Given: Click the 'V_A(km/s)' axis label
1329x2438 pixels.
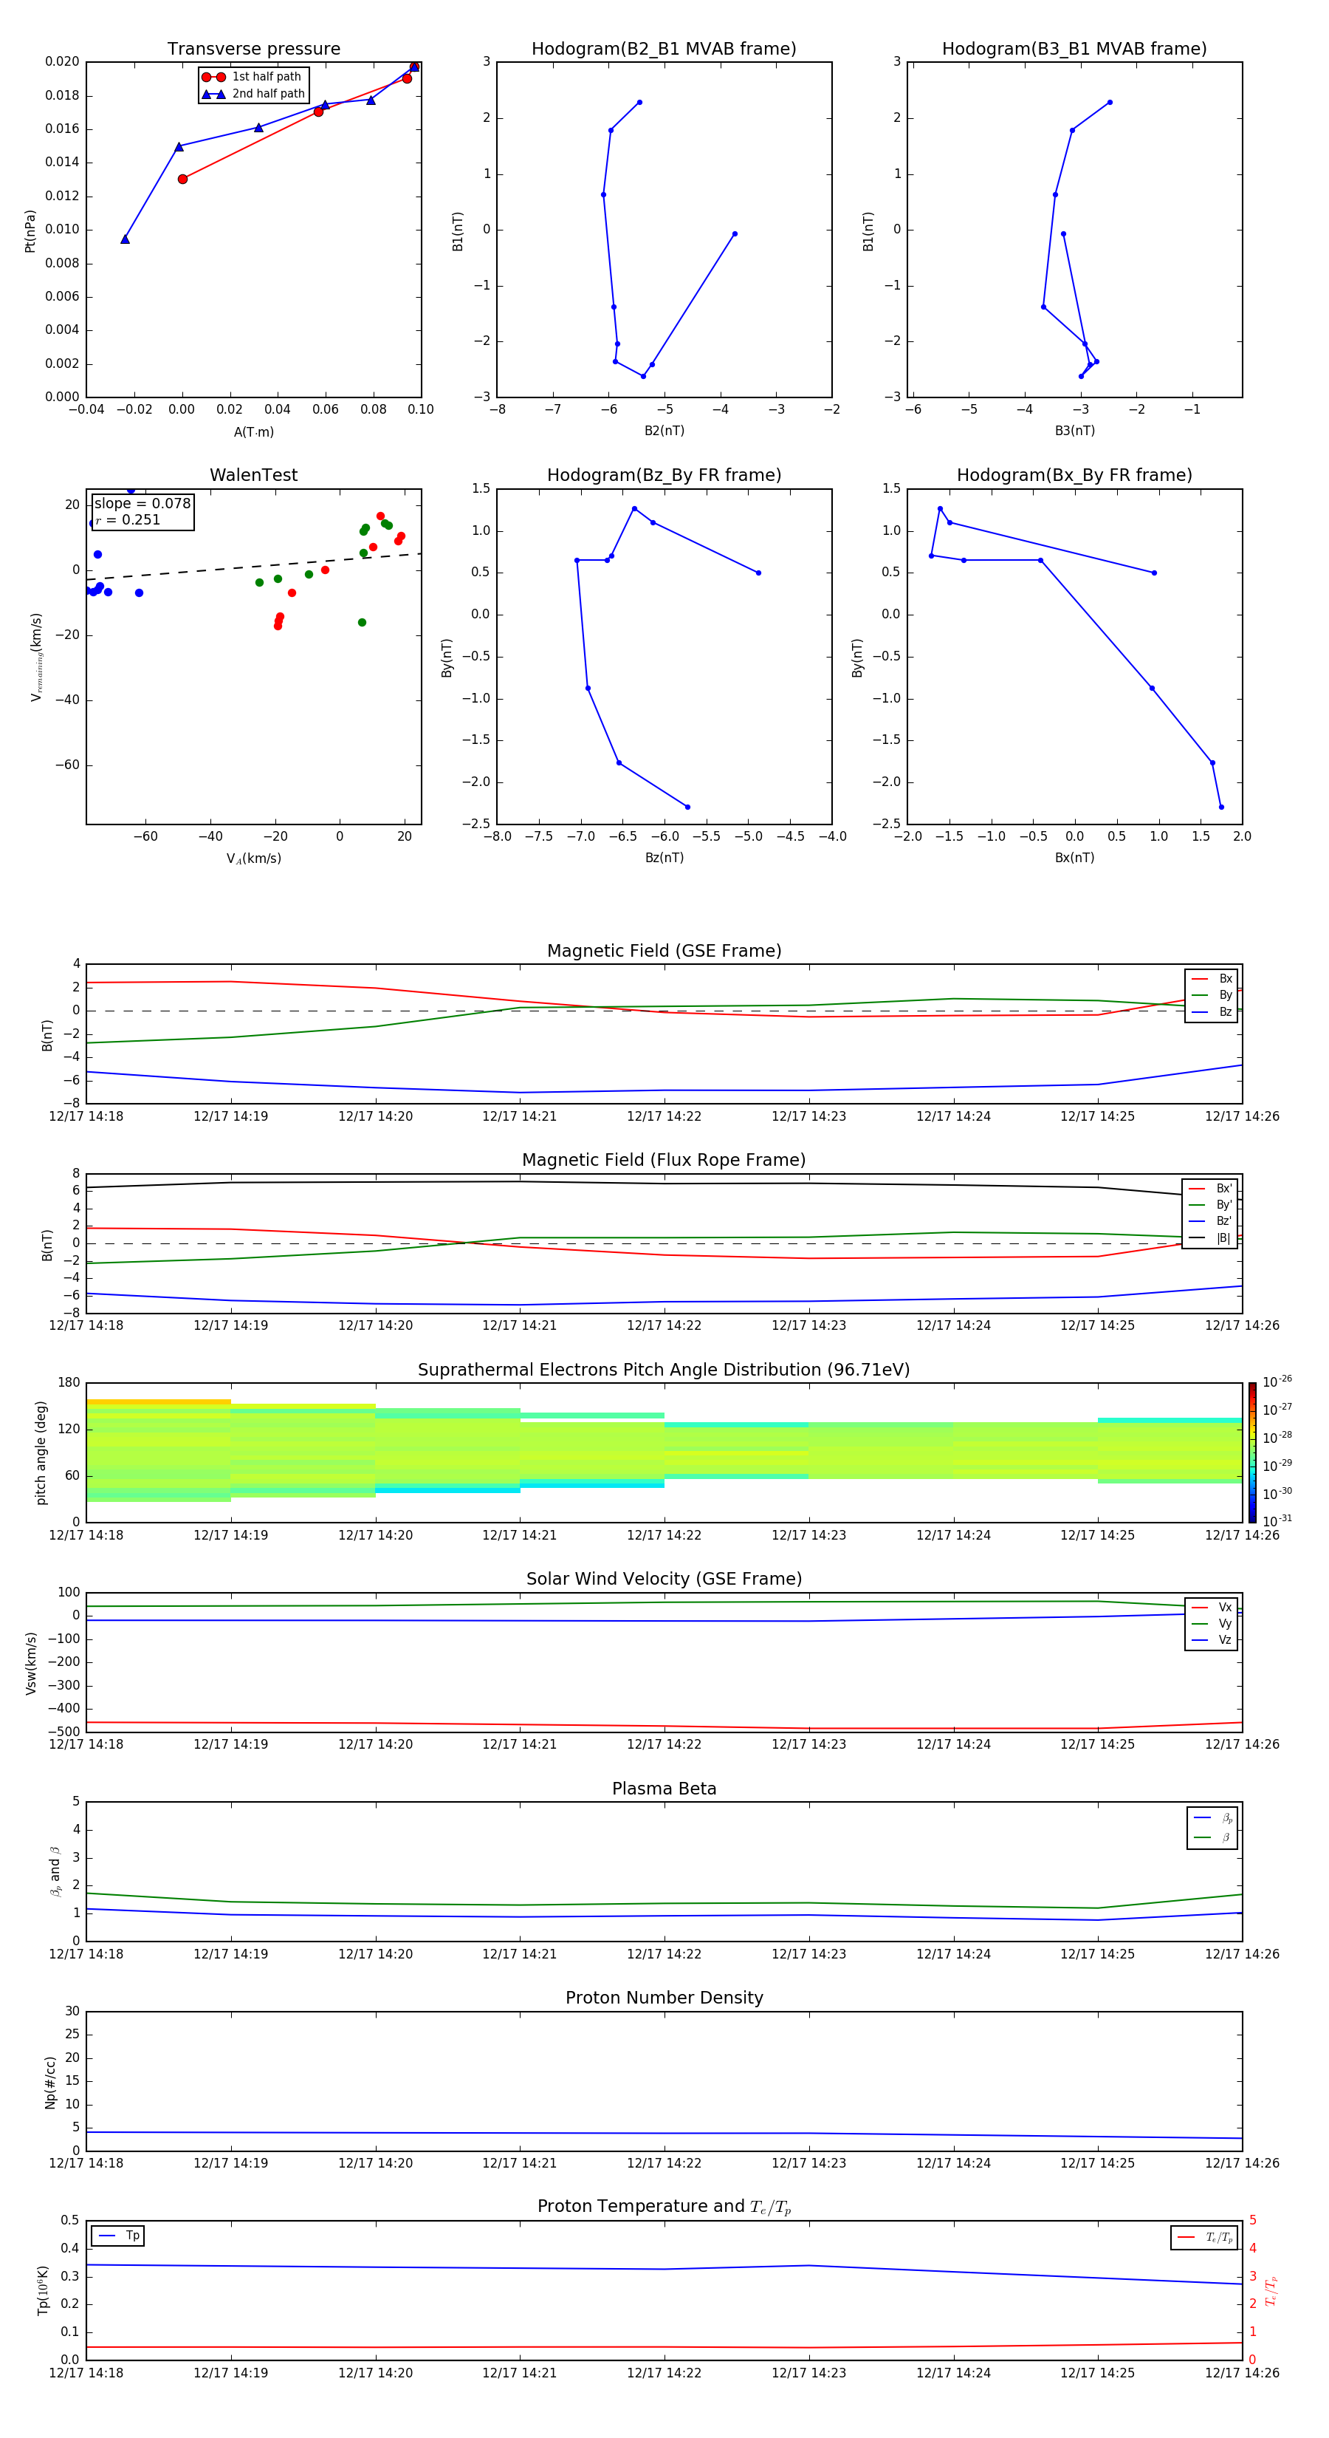Looking at the screenshot, I should [253, 858].
